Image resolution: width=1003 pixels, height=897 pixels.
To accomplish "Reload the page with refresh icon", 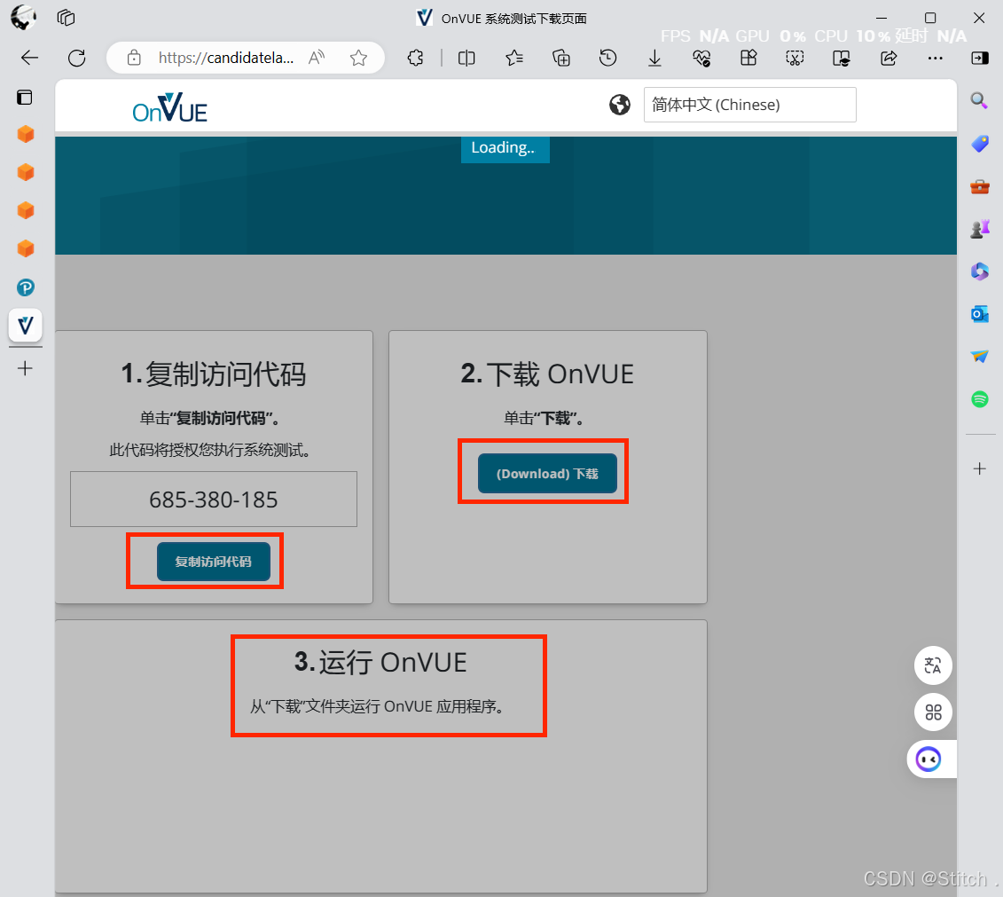I will pyautogui.click(x=77, y=59).
